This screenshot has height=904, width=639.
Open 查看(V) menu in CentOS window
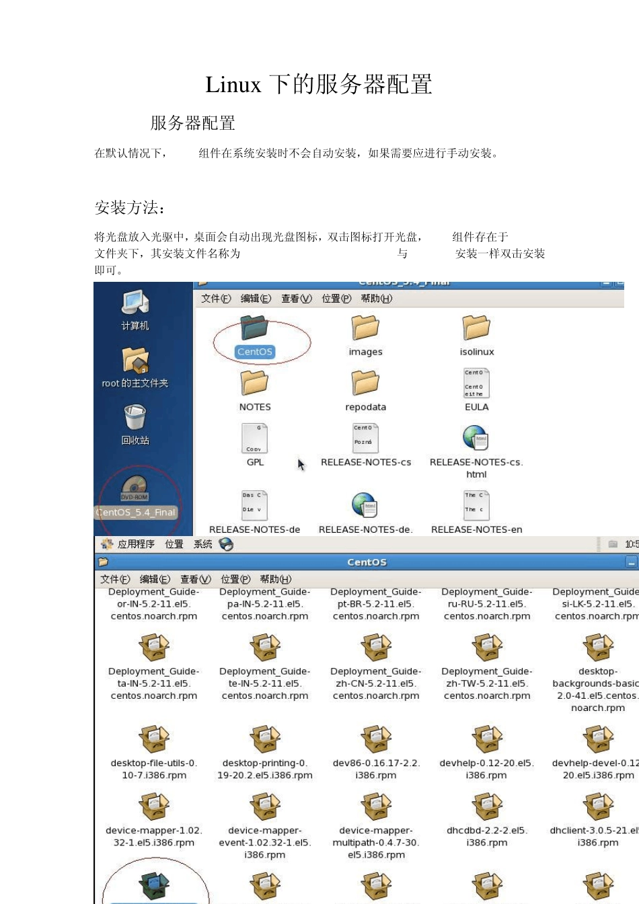click(196, 579)
